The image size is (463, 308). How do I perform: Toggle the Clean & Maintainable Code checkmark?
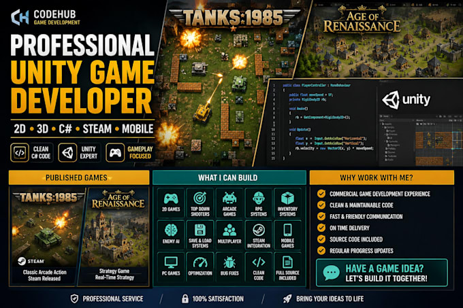pyautogui.click(x=321, y=205)
